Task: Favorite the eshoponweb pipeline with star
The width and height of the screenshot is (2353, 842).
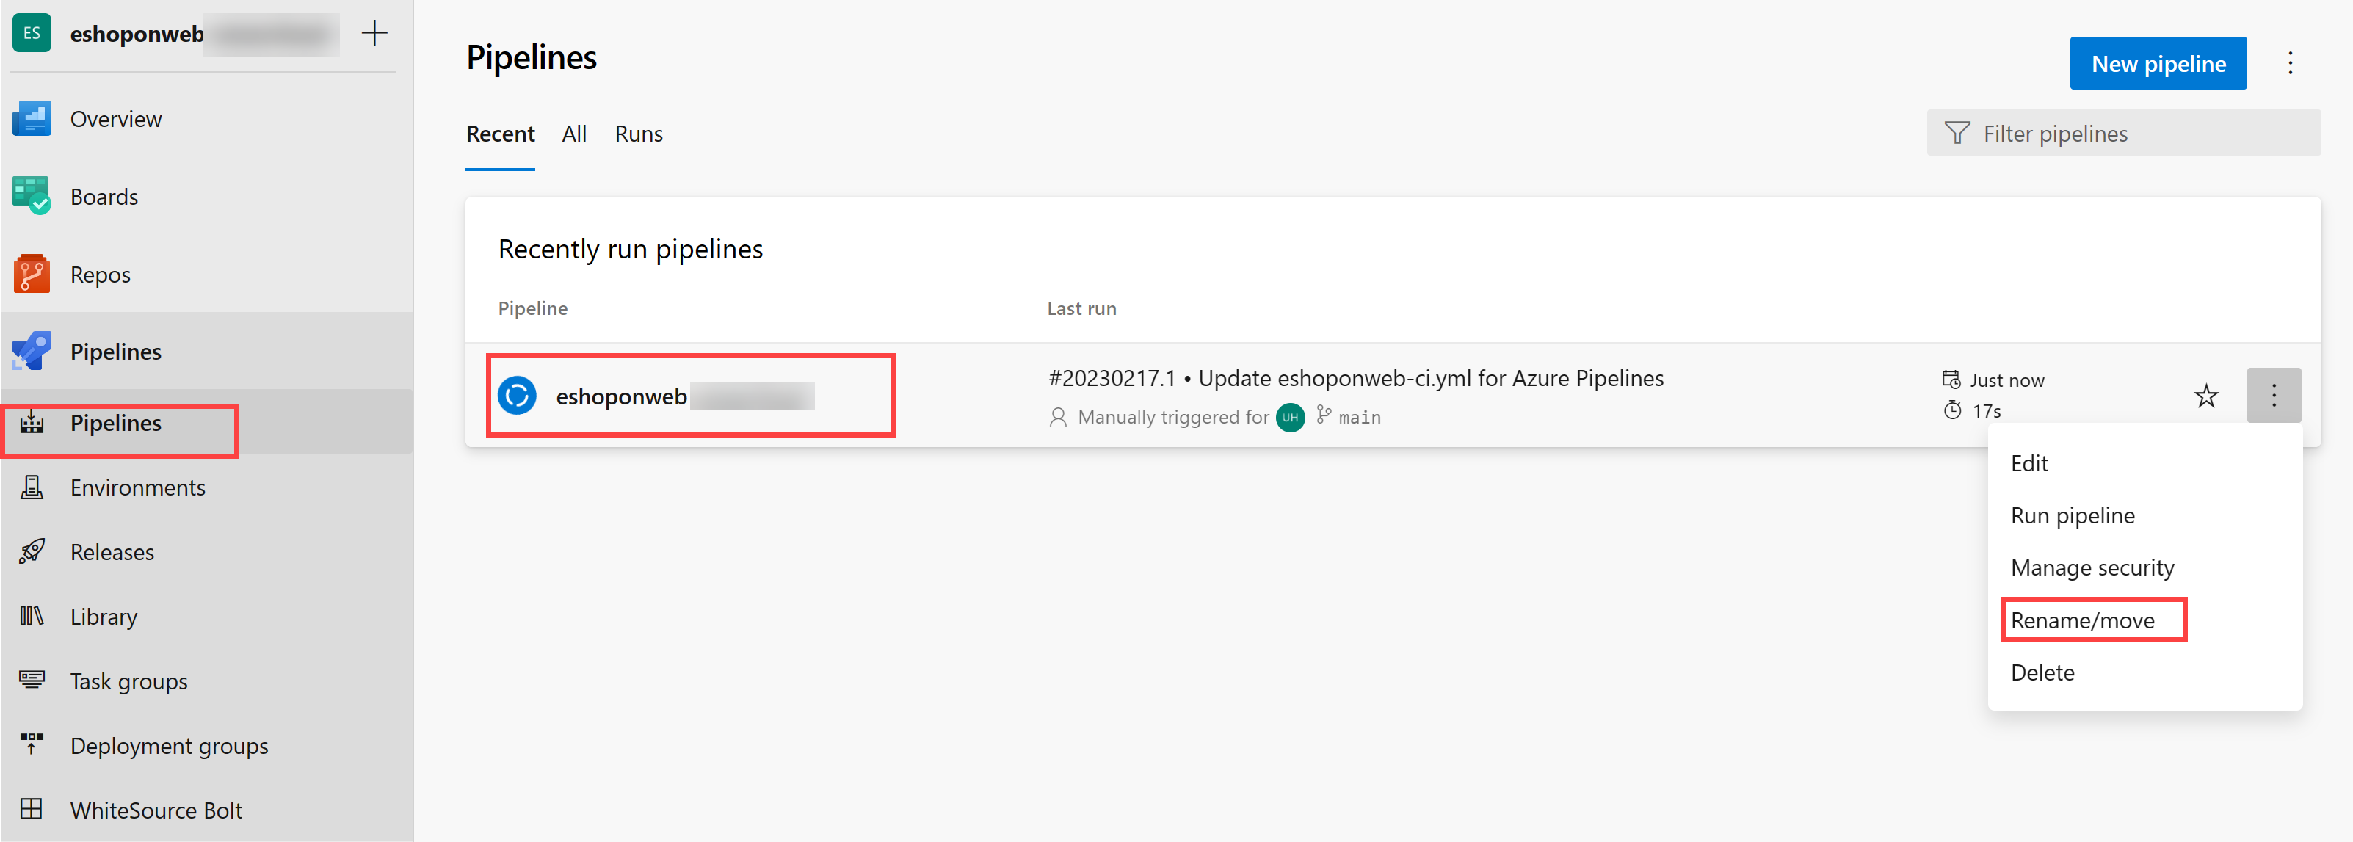Action: pos(2206,396)
